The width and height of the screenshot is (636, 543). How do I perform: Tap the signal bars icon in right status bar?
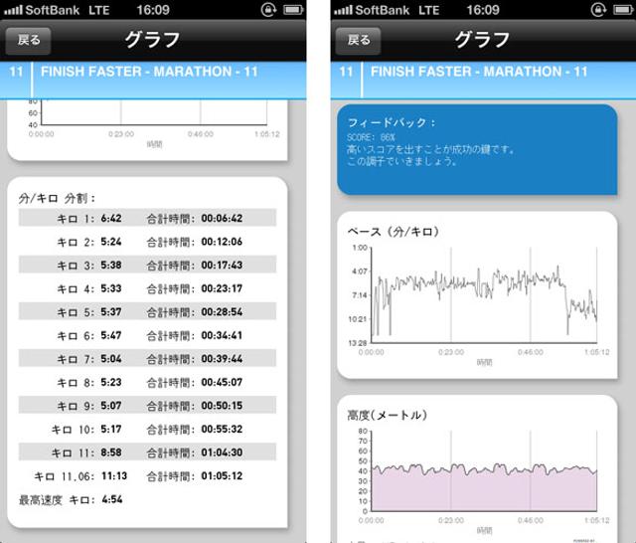pos(343,10)
